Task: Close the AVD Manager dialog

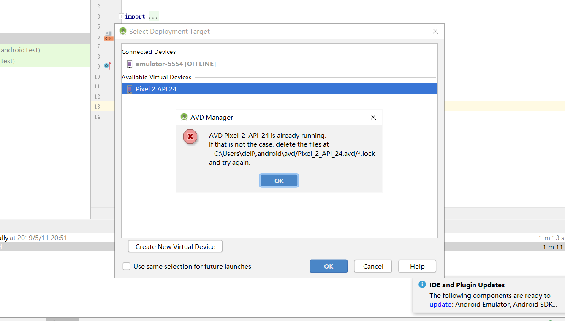Action: pos(373,117)
